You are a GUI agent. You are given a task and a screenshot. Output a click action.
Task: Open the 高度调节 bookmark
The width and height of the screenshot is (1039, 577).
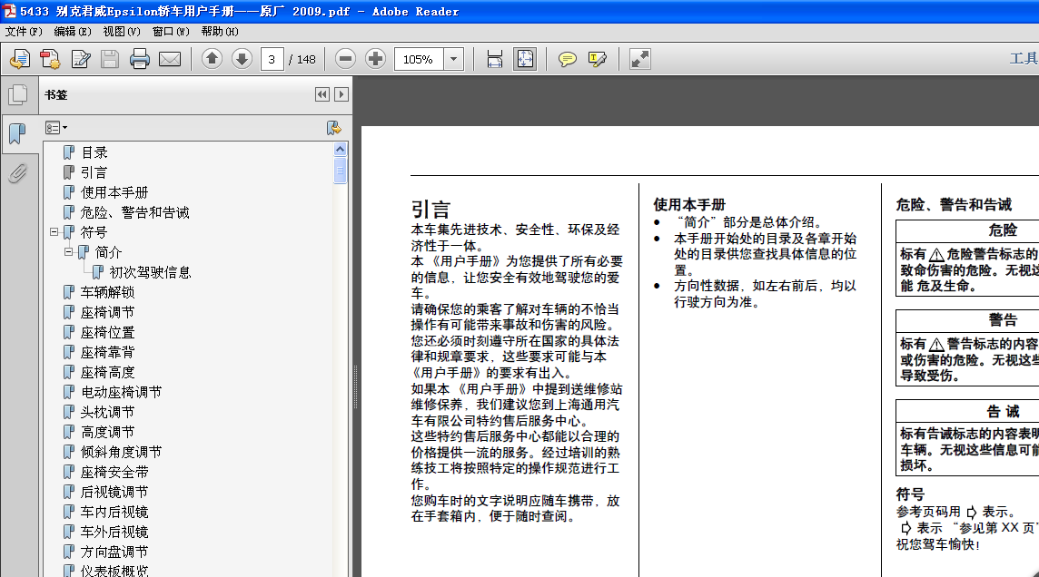tap(107, 432)
